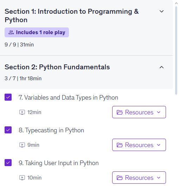Screen dimensions: 179x189
Task: Click the 9 / 9 | 31min progress text
Action: [19, 45]
